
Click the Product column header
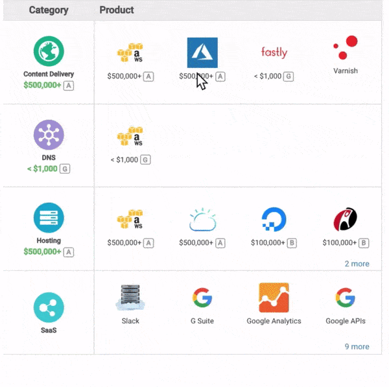click(117, 10)
